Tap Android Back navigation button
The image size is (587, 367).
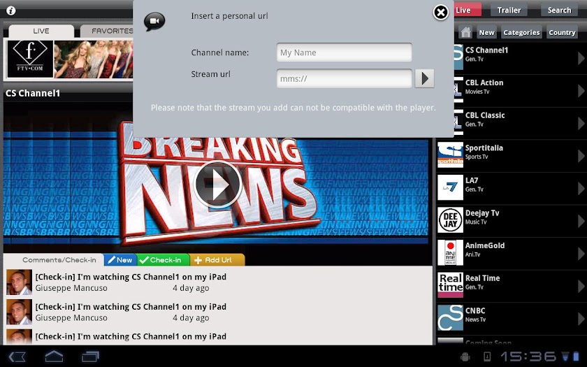click(17, 356)
